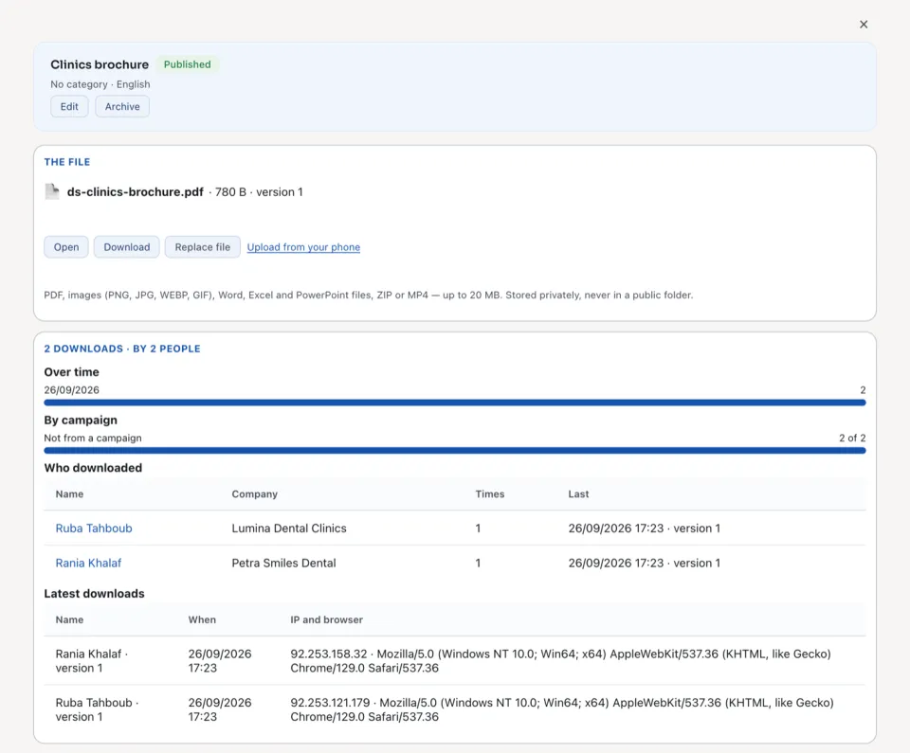Click the file name ds-clinics-brochure.pdf
This screenshot has height=753, width=910.
[136, 192]
